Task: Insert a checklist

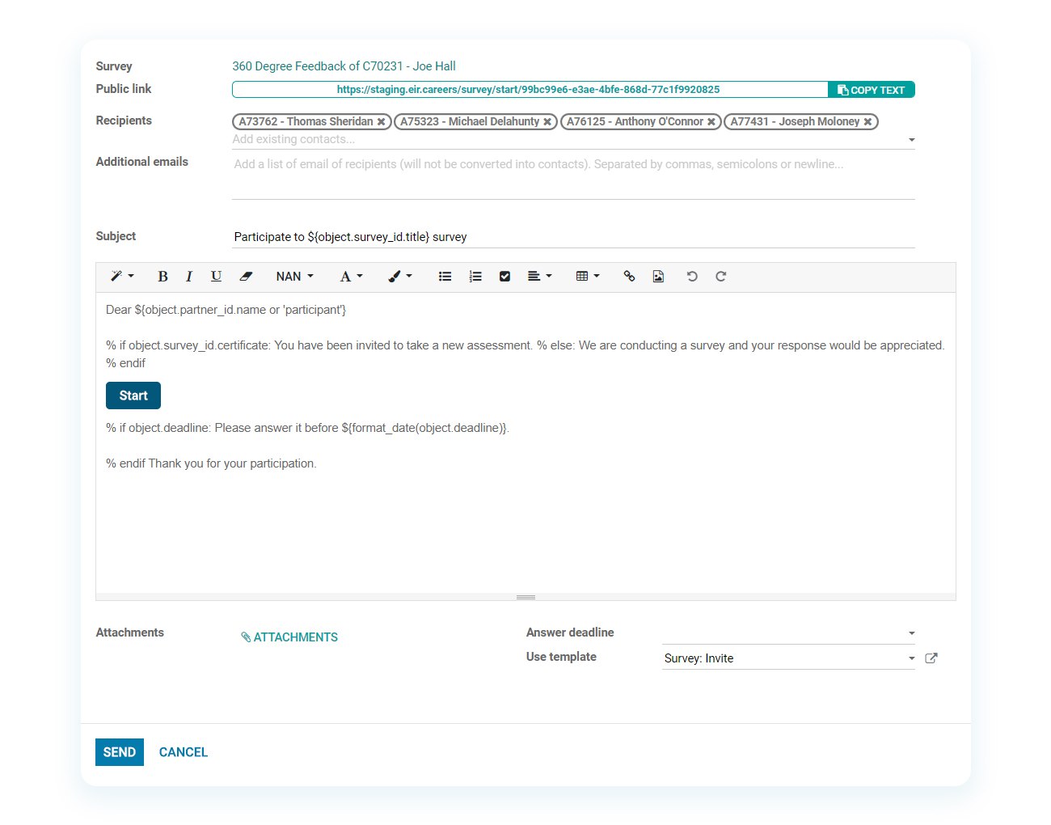Action: point(505,277)
